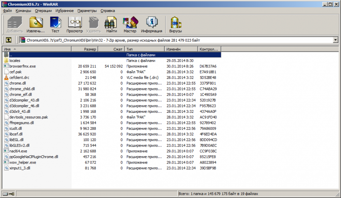Image resolution: width=341 pixels, height=198 pixels.
Task: Sort list by the Имя column header
Action: pos(37,49)
